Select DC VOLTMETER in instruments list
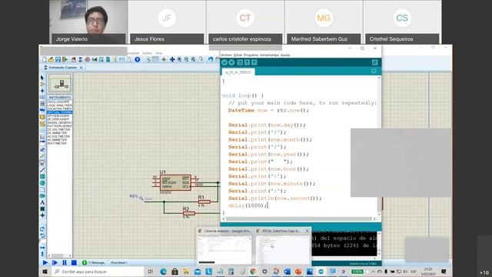This screenshot has width=492, height=277. [58, 129]
